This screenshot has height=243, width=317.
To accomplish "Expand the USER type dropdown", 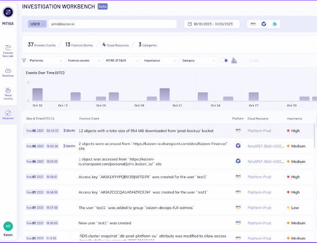I will [x=37, y=24].
